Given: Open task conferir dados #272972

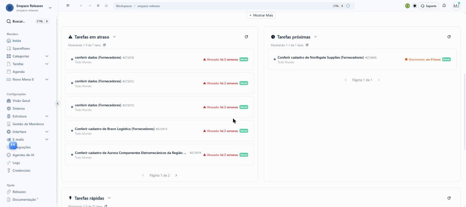Looking at the screenshot, I should click(x=160, y=107).
